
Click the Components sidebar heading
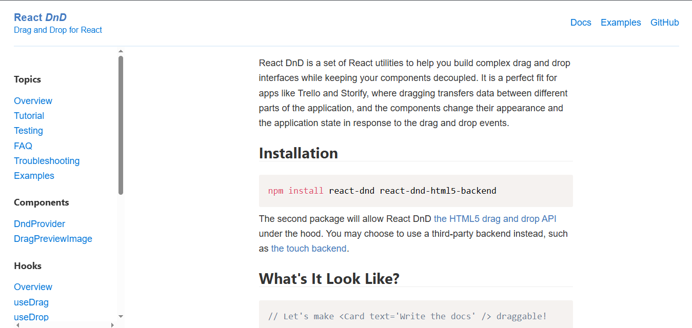click(x=41, y=202)
